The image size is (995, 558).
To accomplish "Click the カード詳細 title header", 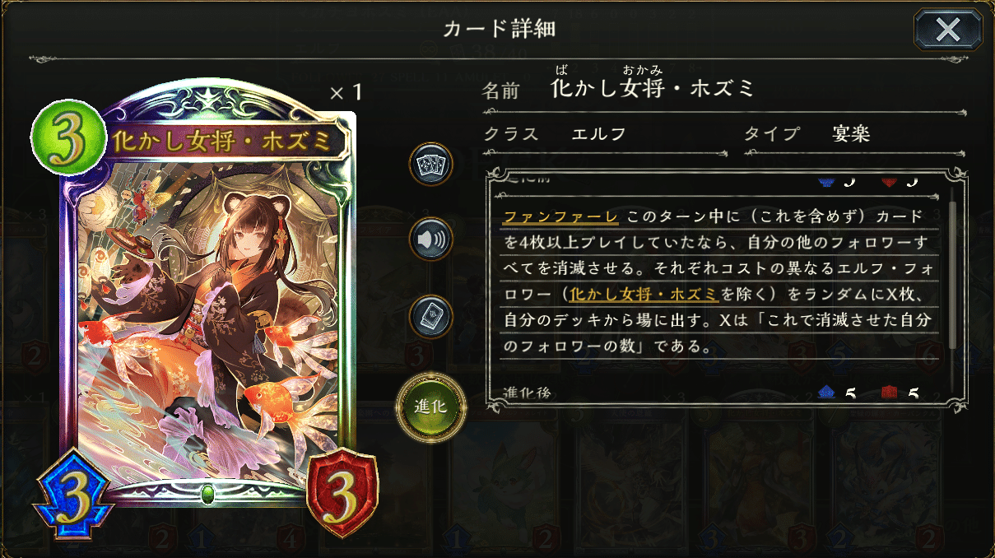I will [500, 29].
